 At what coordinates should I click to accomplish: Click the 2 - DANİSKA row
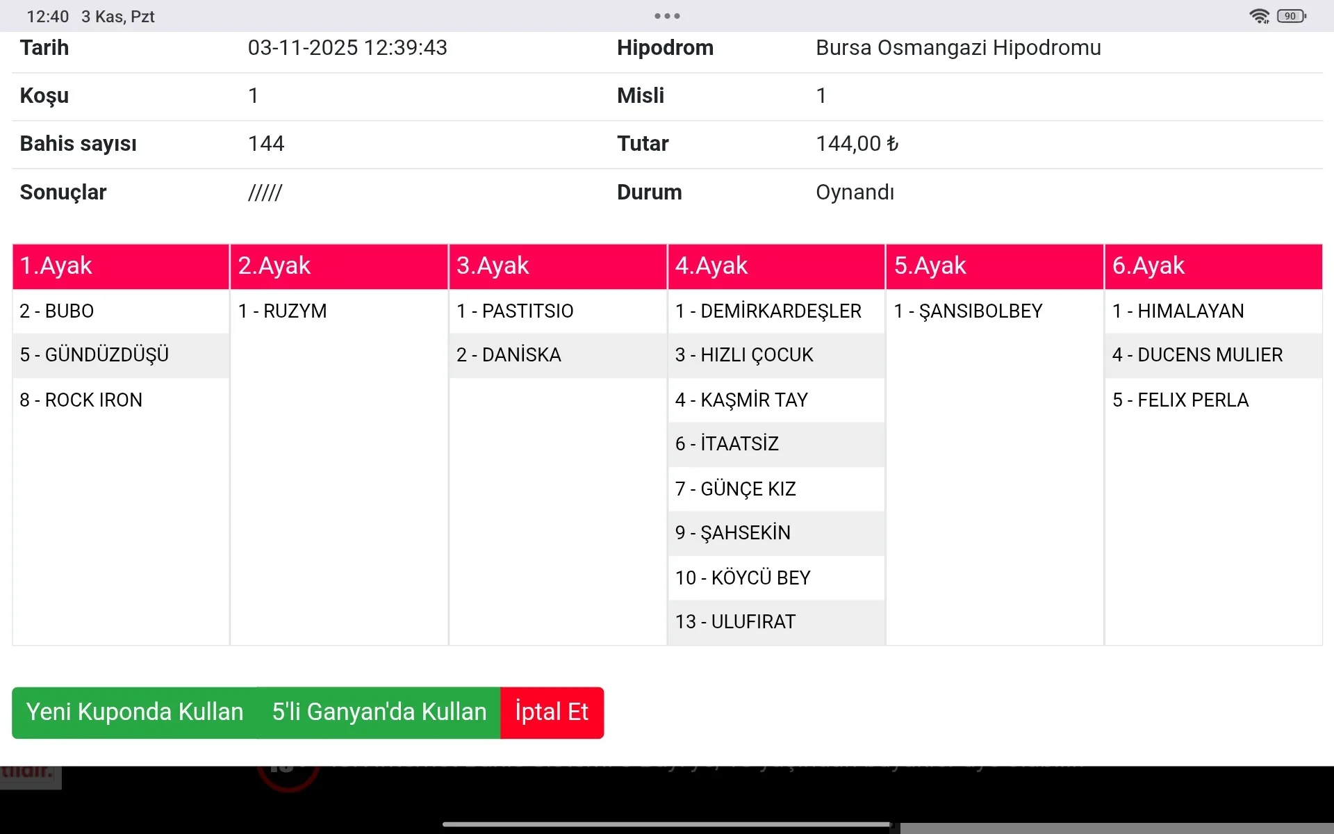(x=509, y=355)
